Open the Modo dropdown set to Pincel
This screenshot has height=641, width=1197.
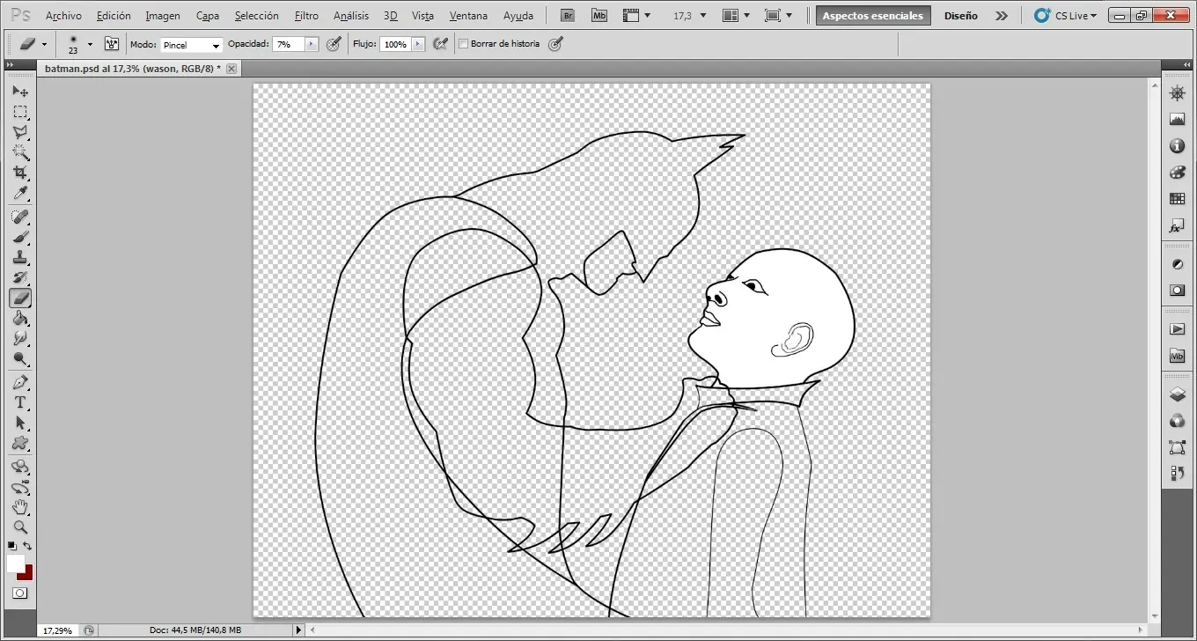coord(191,45)
